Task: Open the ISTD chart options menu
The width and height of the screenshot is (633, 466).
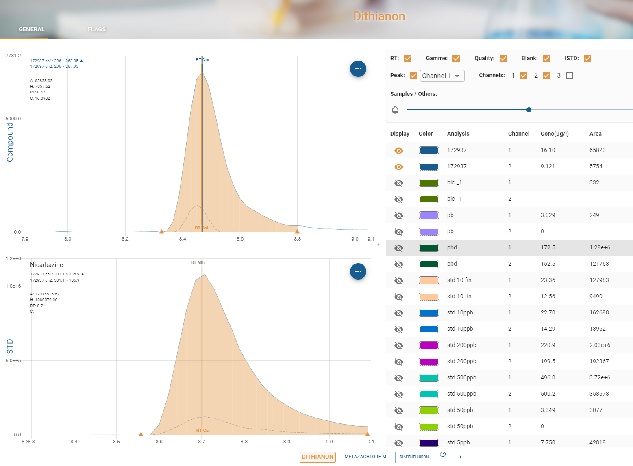Action: 358,271
